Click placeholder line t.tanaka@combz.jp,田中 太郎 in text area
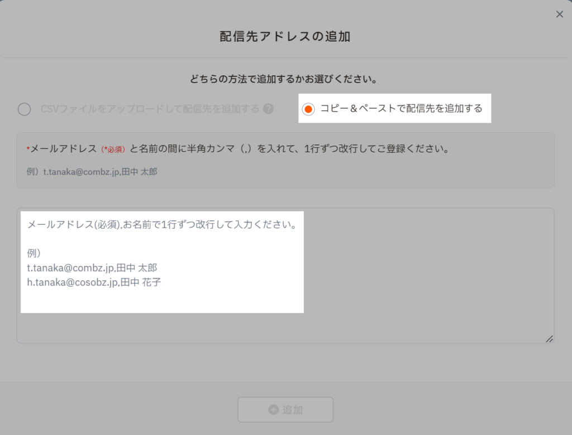572x435 pixels. 92,268
